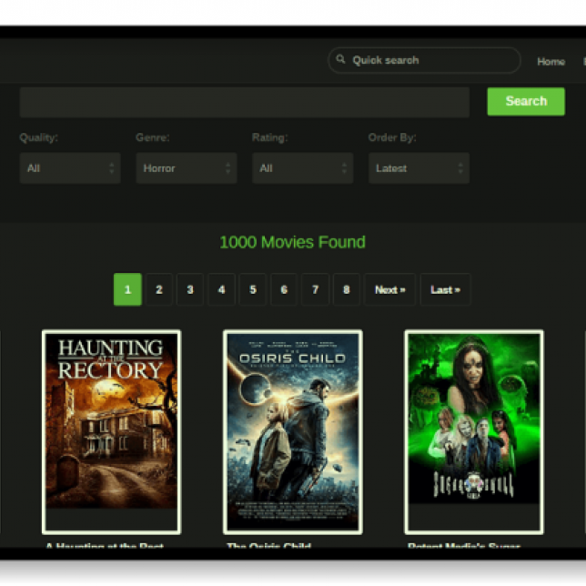Viewport: 586px width, 586px height.
Task: Select page 1 in pagination
Action: (x=127, y=289)
